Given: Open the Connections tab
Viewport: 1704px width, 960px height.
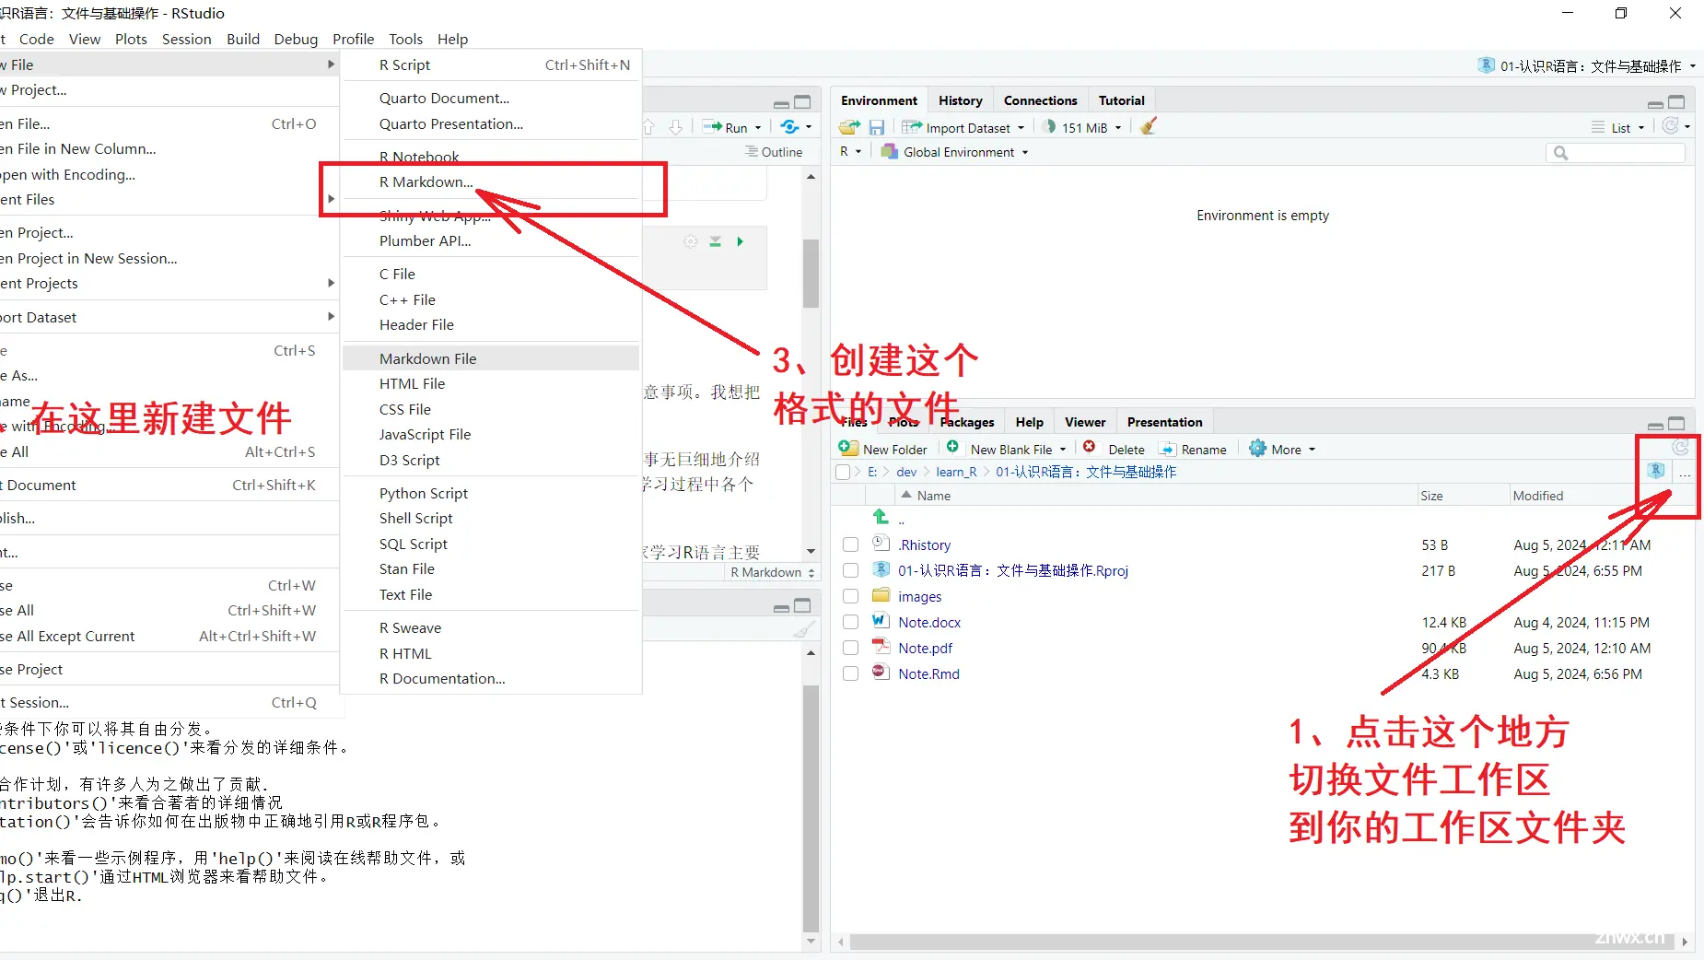Looking at the screenshot, I should pyautogui.click(x=1040, y=100).
